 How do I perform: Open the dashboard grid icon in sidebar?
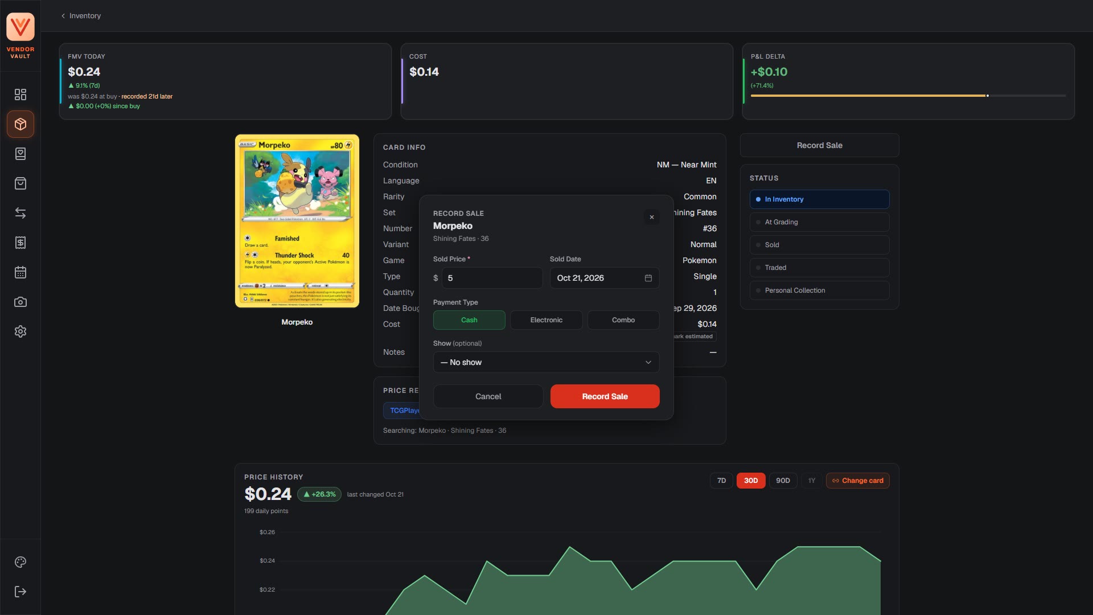point(20,95)
